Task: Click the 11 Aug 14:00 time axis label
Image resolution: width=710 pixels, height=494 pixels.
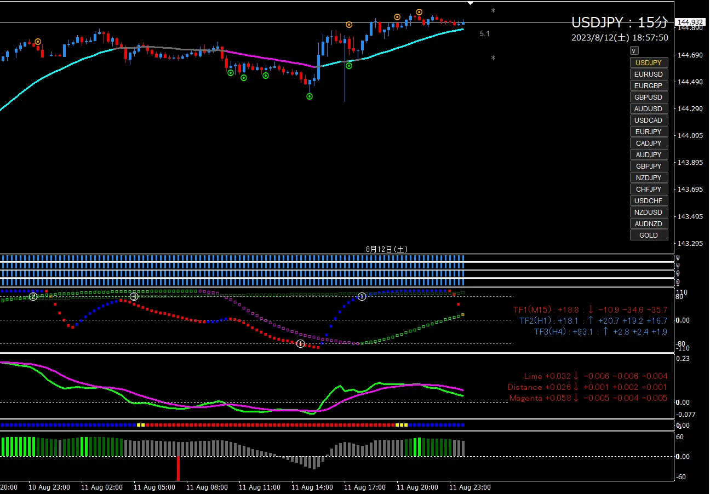Action: (x=311, y=487)
